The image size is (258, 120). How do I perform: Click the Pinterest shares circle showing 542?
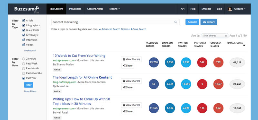pos(202,62)
